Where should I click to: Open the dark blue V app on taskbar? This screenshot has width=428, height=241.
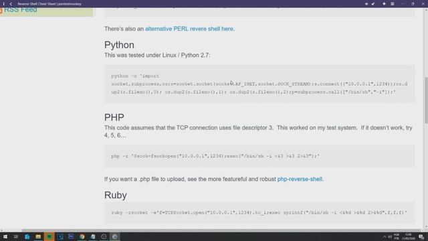coord(60,236)
